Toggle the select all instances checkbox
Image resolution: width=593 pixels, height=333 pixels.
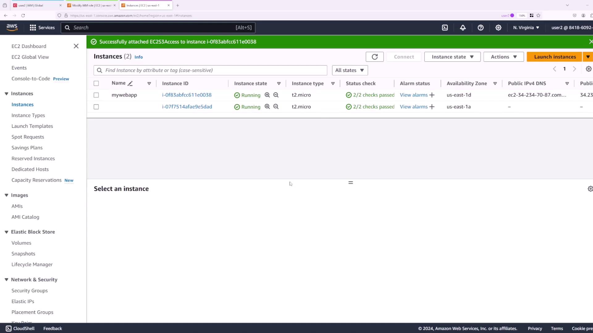pyautogui.click(x=96, y=84)
